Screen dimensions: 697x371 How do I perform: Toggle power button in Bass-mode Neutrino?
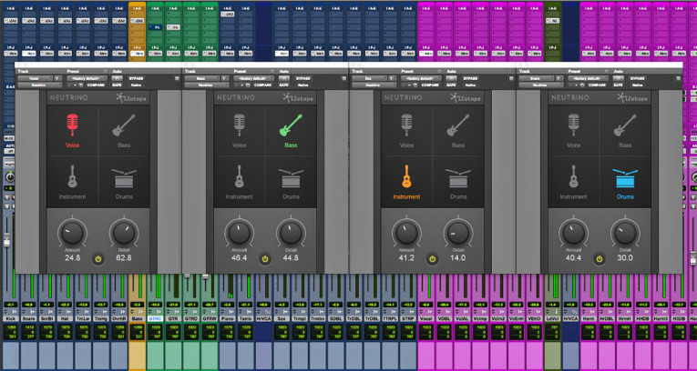[265, 259]
